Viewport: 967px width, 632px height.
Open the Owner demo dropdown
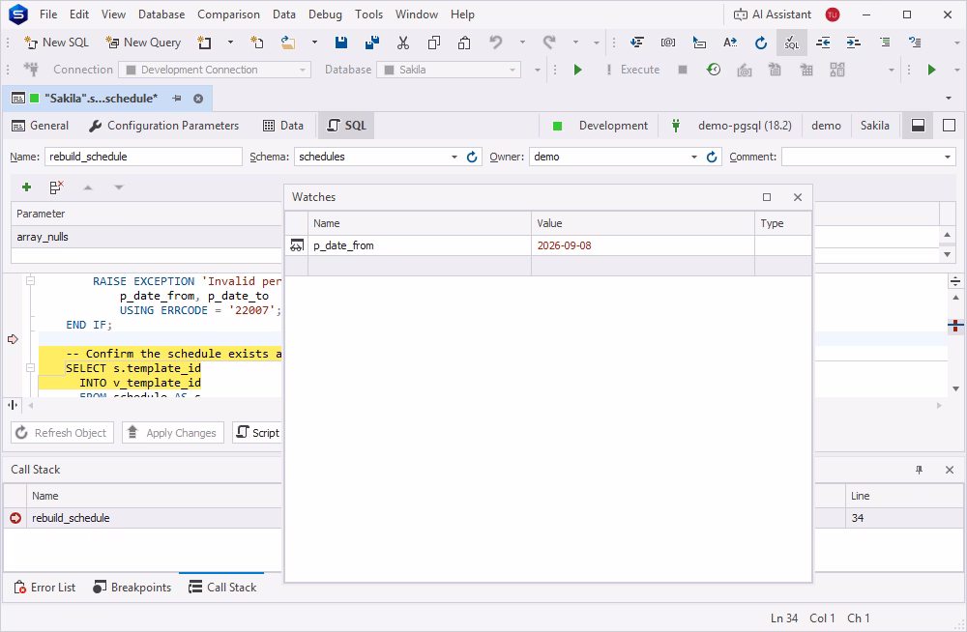click(693, 158)
